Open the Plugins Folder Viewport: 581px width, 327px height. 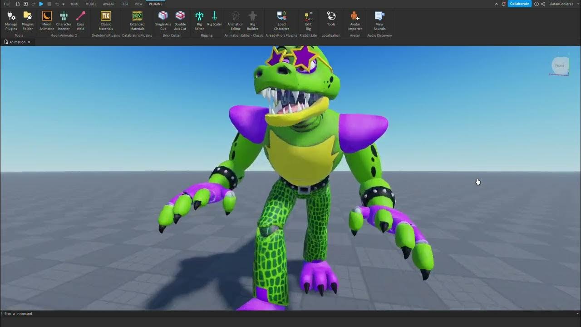[28, 21]
